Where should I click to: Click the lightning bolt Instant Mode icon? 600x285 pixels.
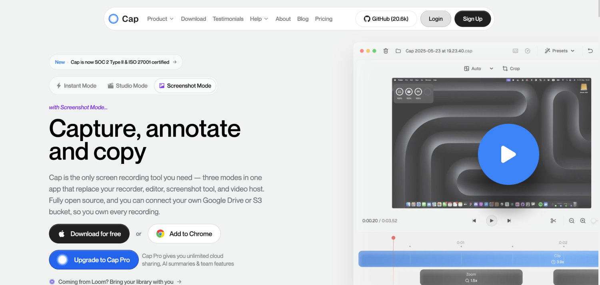point(59,86)
